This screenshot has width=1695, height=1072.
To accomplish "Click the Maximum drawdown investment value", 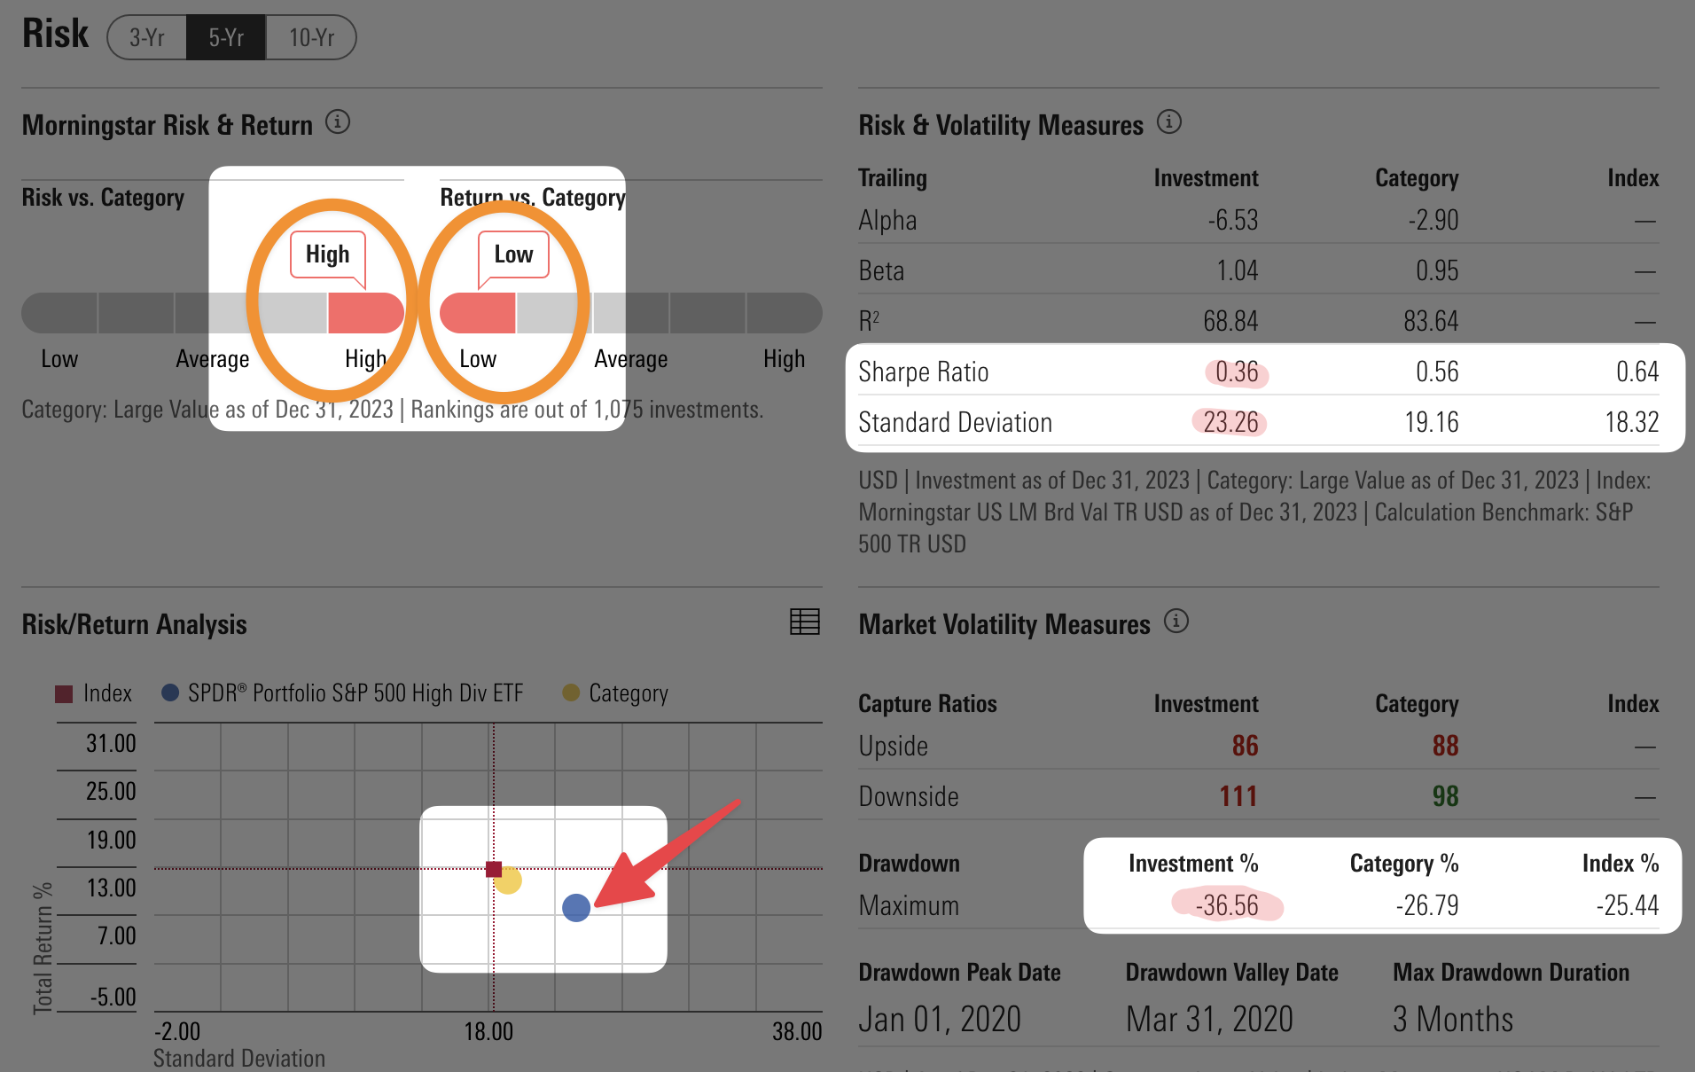I will [1227, 905].
